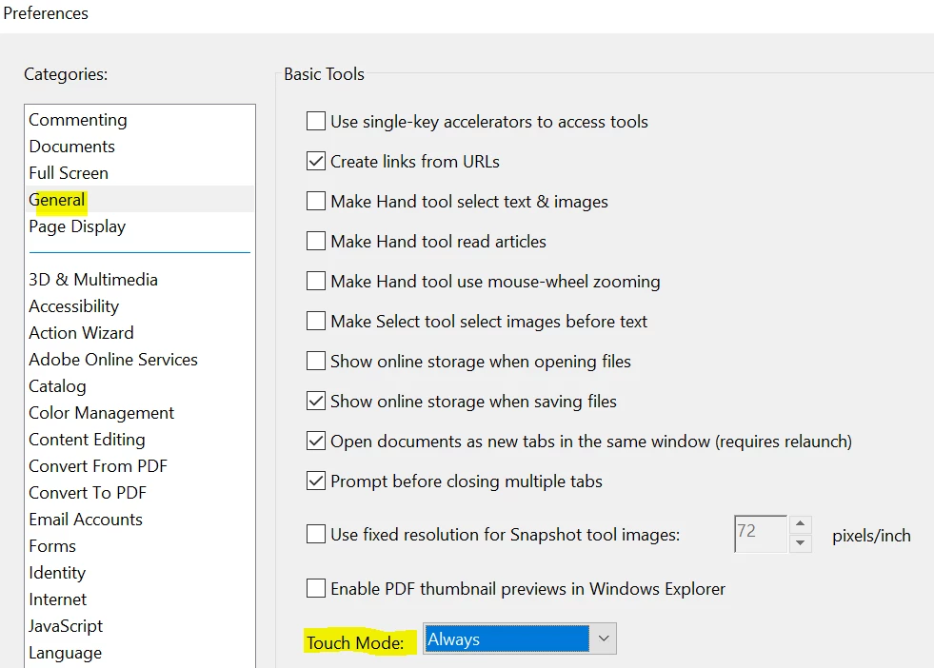Image resolution: width=934 pixels, height=668 pixels.
Task: Uncheck Create links from URLs
Action: 316,162
